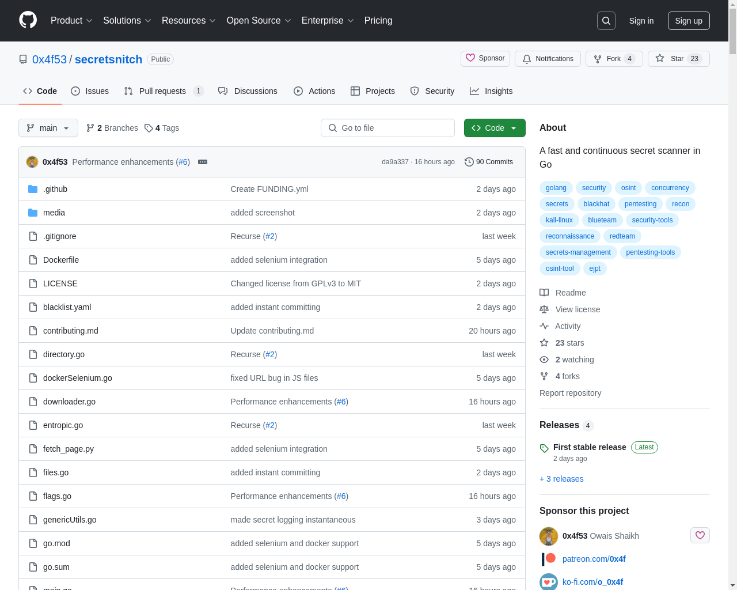This screenshot has width=737, height=590.
Task: Open the GitHub home logo
Action: click(x=28, y=20)
